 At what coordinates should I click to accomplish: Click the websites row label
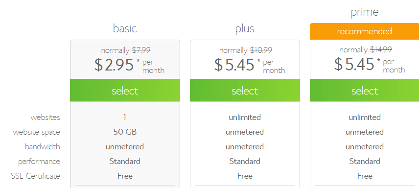pyautogui.click(x=45, y=117)
